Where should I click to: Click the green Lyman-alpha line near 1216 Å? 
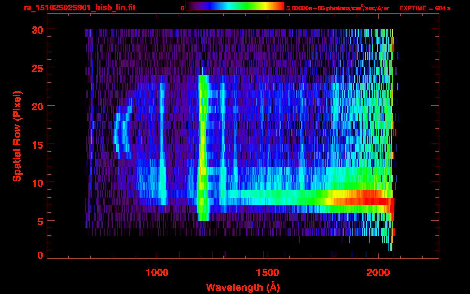203,147
